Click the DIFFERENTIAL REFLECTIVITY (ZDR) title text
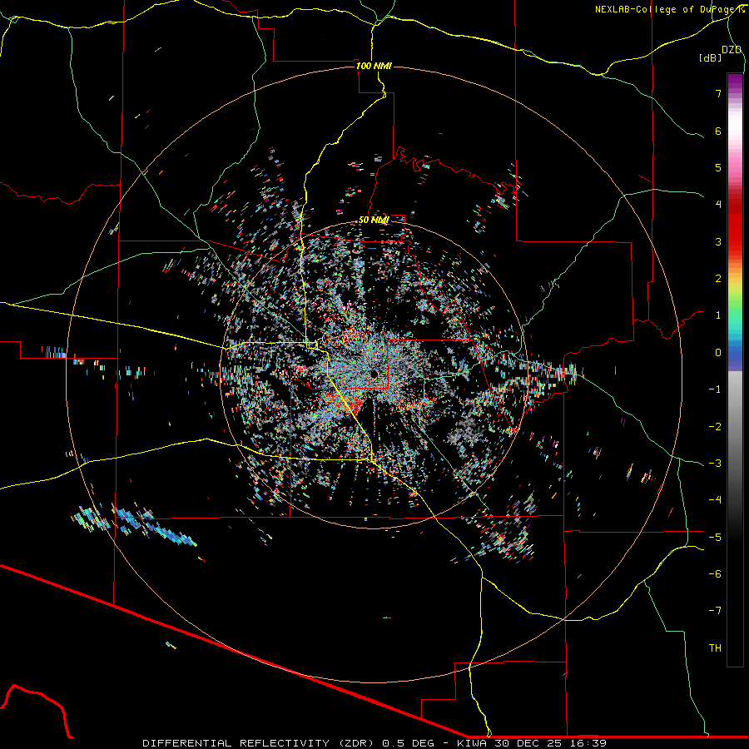This screenshot has height=749, width=749. (x=260, y=743)
